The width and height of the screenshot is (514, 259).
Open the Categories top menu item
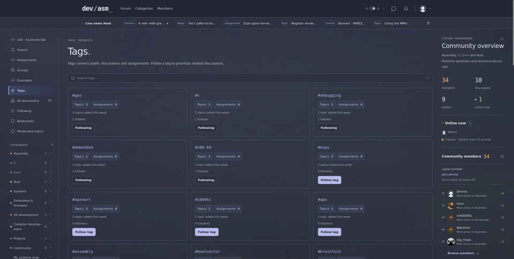click(144, 9)
